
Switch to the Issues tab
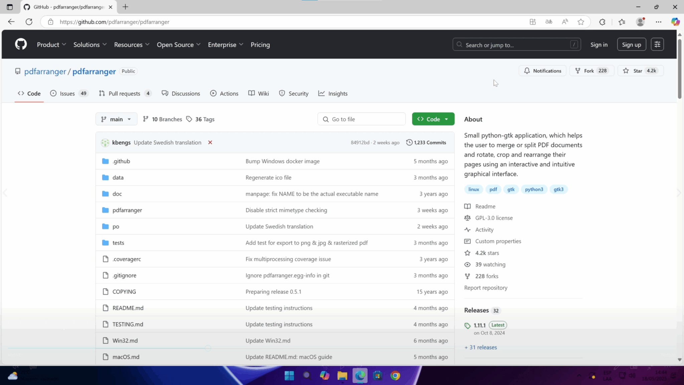[x=69, y=94]
